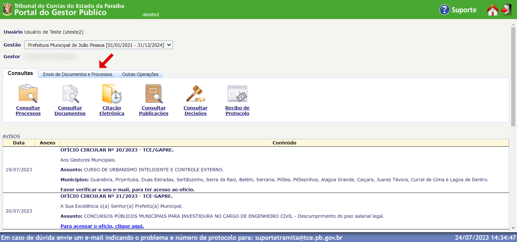Click the scrollbar down arrow
517x242 pixels.
point(513,228)
